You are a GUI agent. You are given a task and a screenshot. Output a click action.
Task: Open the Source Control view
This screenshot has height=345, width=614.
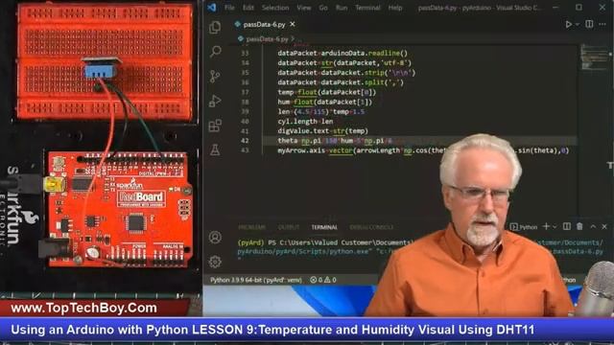click(x=215, y=76)
